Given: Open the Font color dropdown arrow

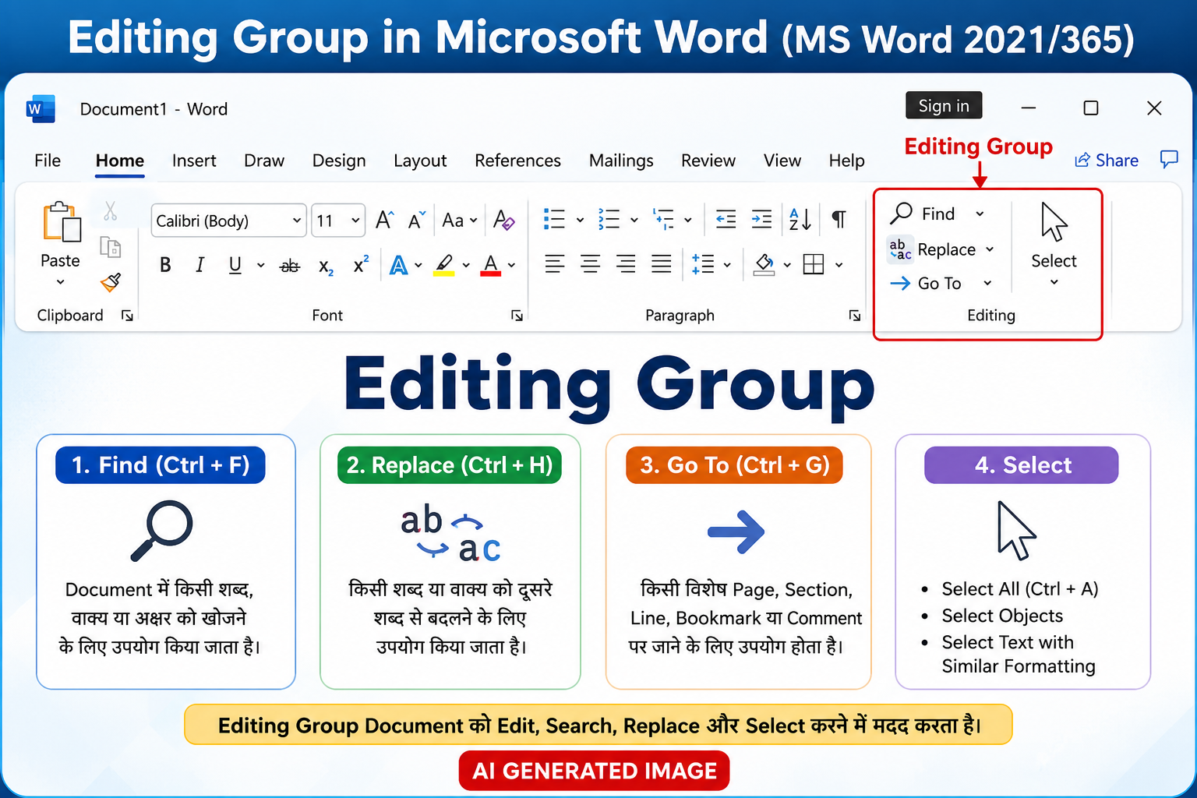Looking at the screenshot, I should pyautogui.click(x=512, y=266).
